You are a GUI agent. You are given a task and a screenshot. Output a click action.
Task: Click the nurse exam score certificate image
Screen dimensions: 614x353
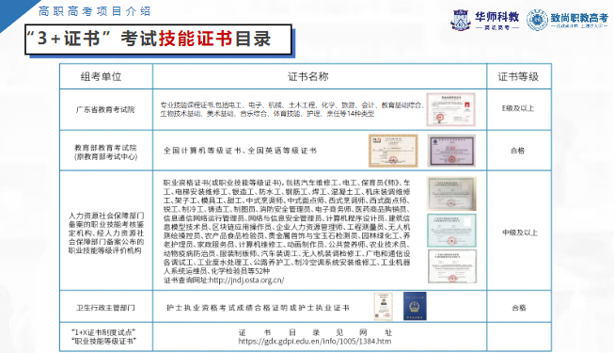coord(383,306)
